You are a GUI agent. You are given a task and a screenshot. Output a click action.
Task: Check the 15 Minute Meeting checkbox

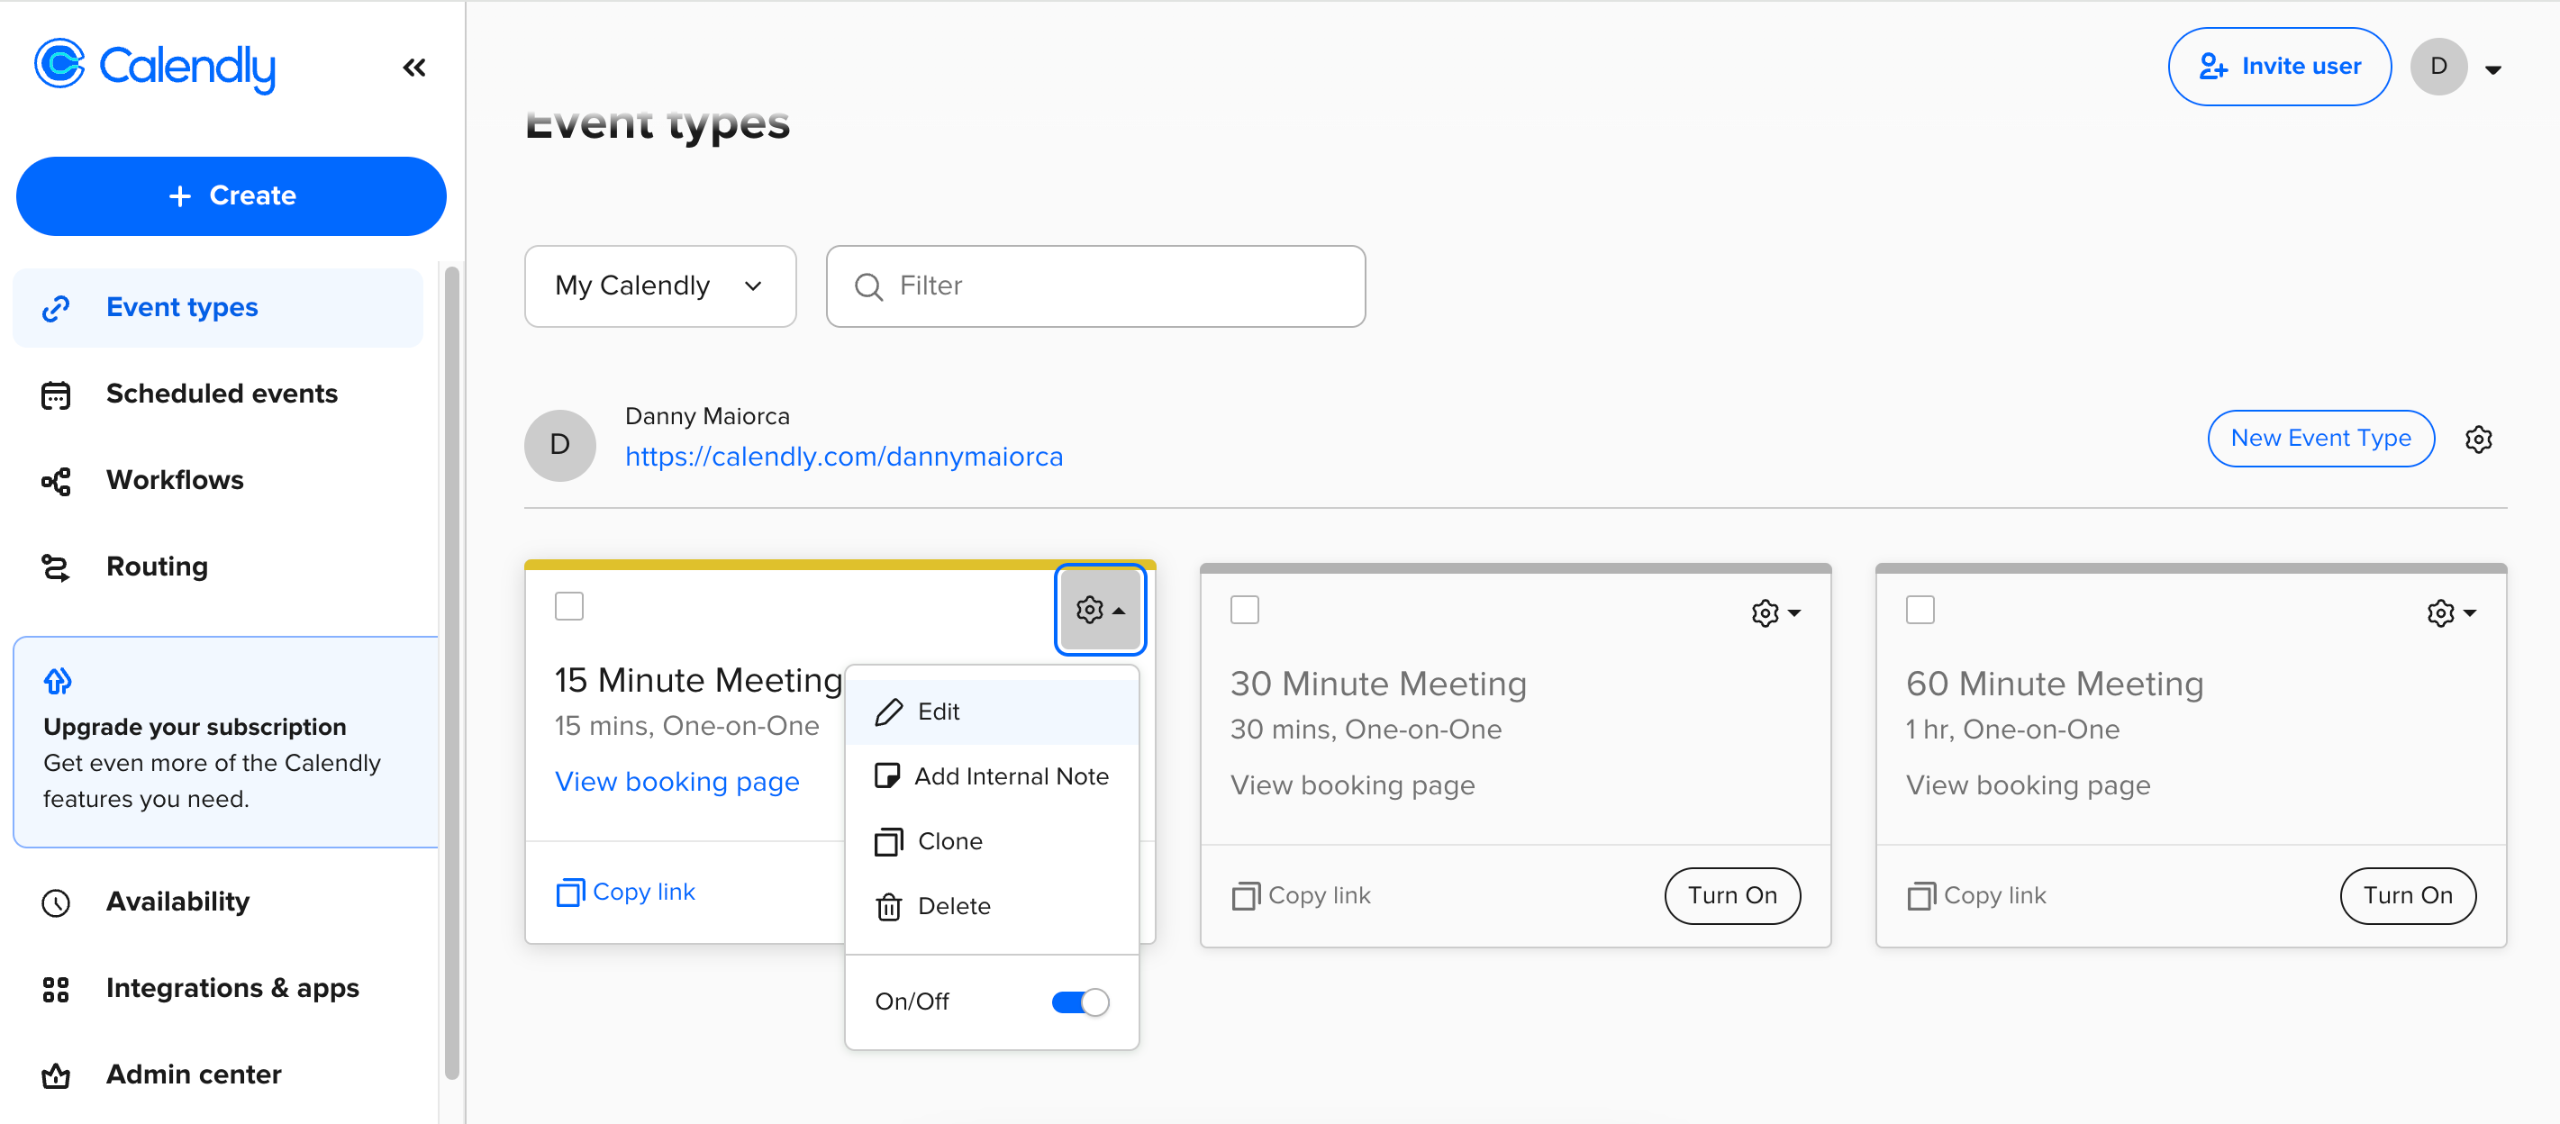pos(568,606)
